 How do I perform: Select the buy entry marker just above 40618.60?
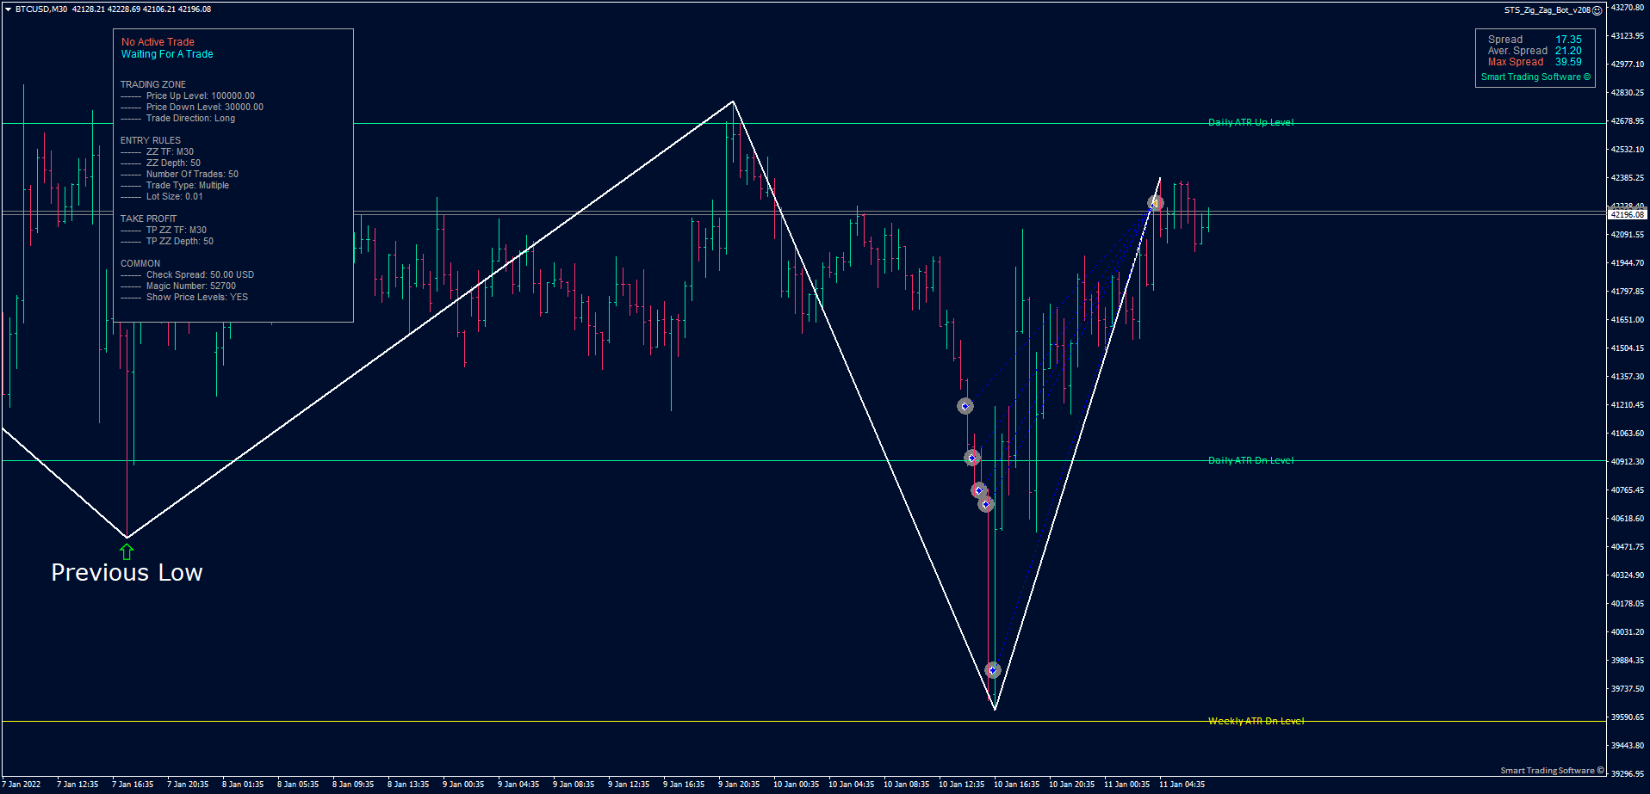pos(986,504)
